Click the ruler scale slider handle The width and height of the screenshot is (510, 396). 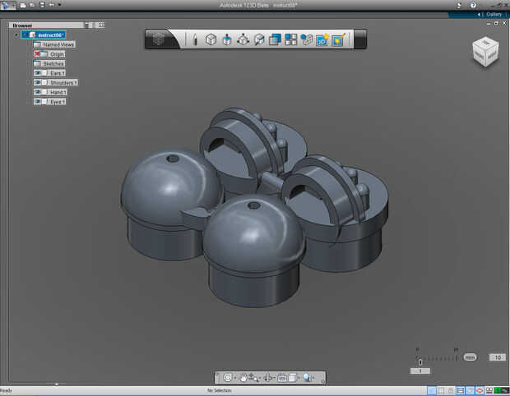pos(420,361)
